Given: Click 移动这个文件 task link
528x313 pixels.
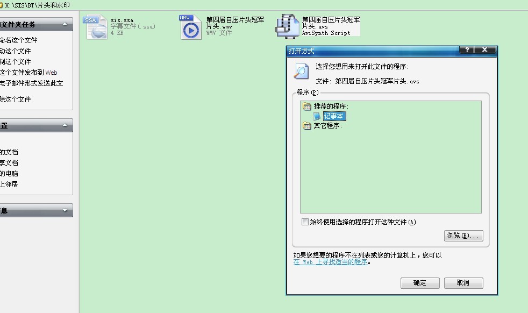Looking at the screenshot, I should click(15, 51).
